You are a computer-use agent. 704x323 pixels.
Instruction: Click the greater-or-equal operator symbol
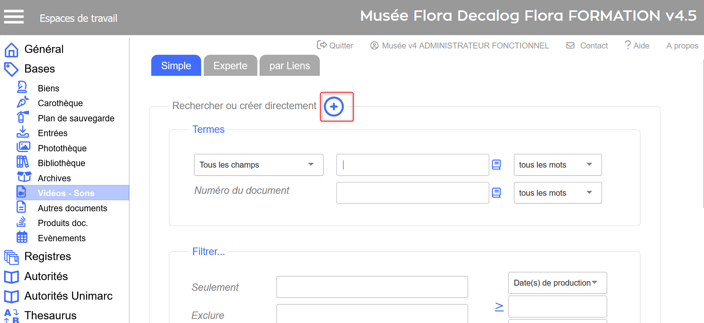499,307
